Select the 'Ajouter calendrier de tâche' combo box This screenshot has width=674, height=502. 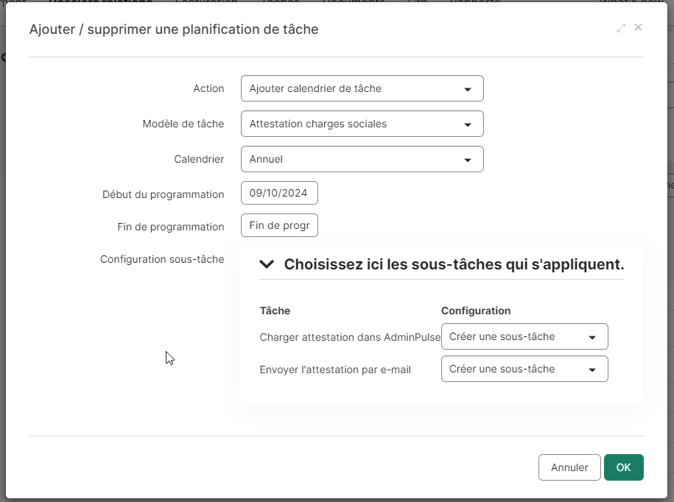point(362,88)
